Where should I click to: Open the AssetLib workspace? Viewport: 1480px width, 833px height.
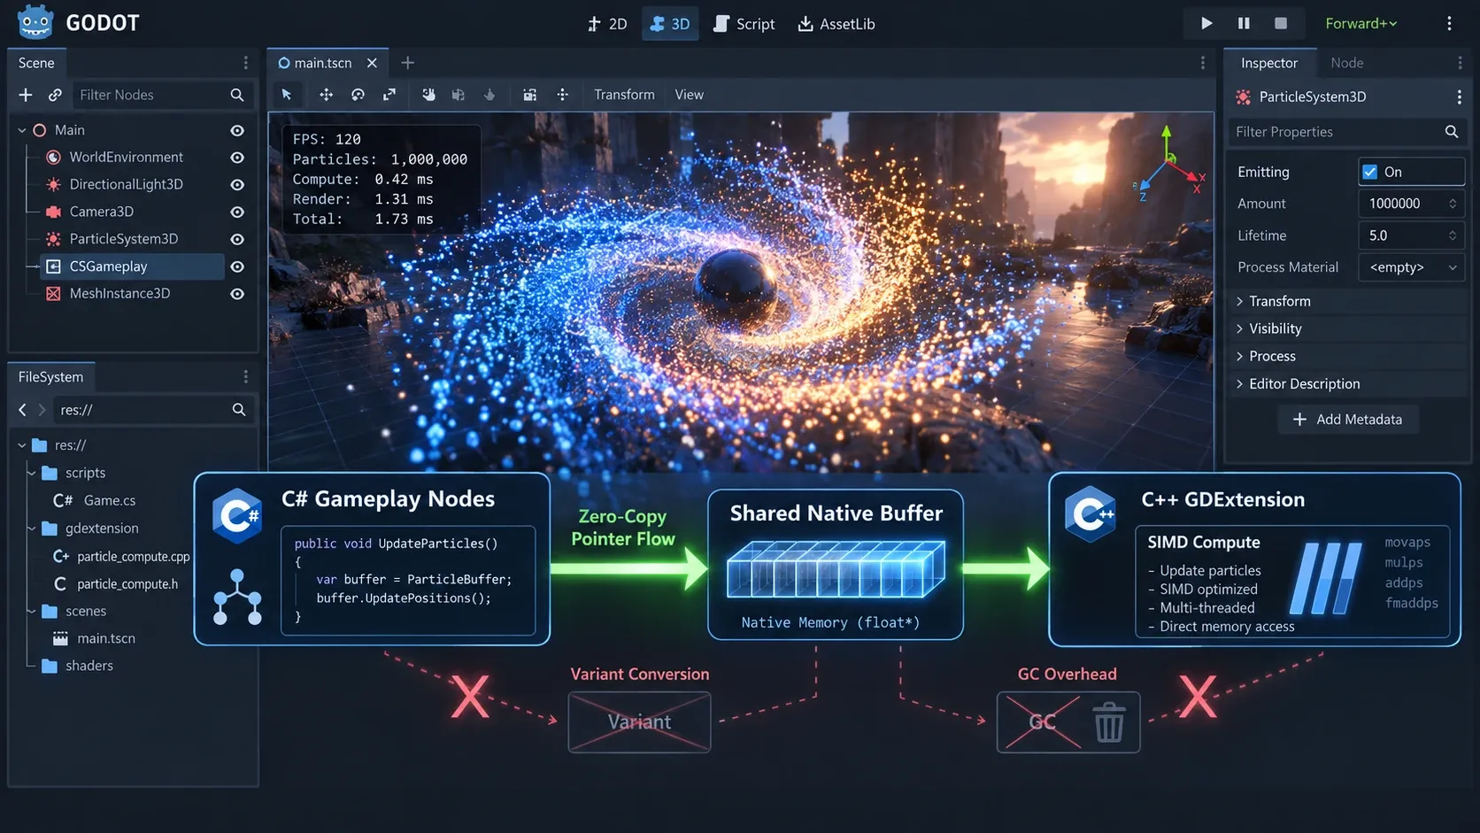(836, 24)
